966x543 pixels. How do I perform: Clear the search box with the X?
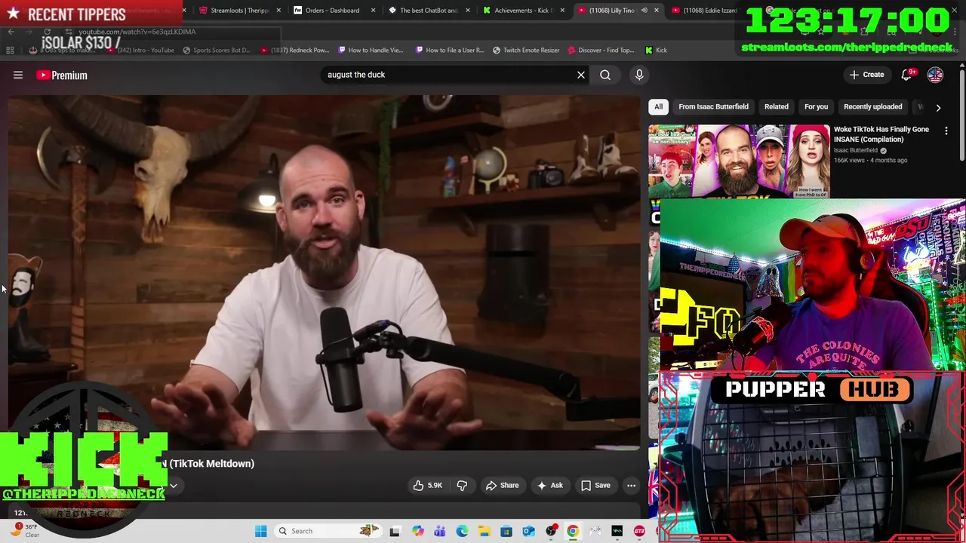point(581,75)
